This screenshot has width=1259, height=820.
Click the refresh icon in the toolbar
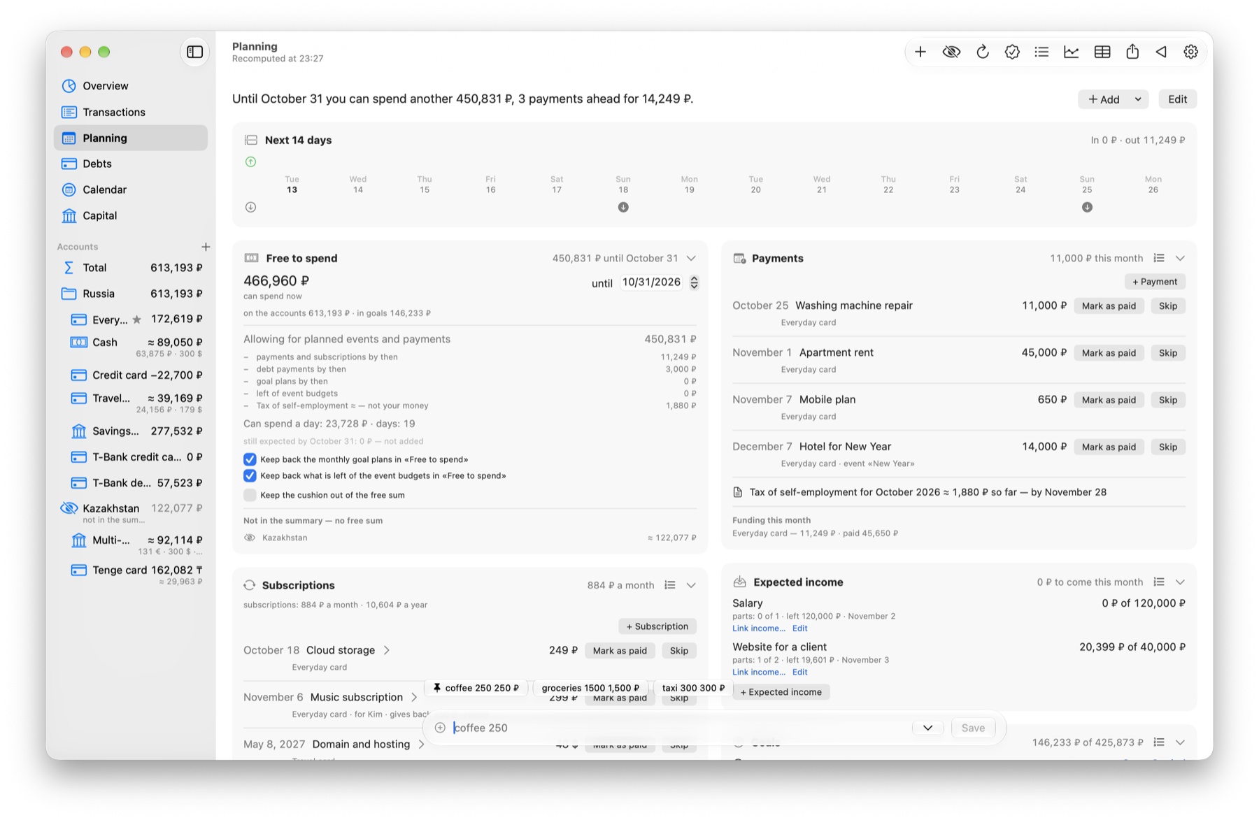(983, 52)
